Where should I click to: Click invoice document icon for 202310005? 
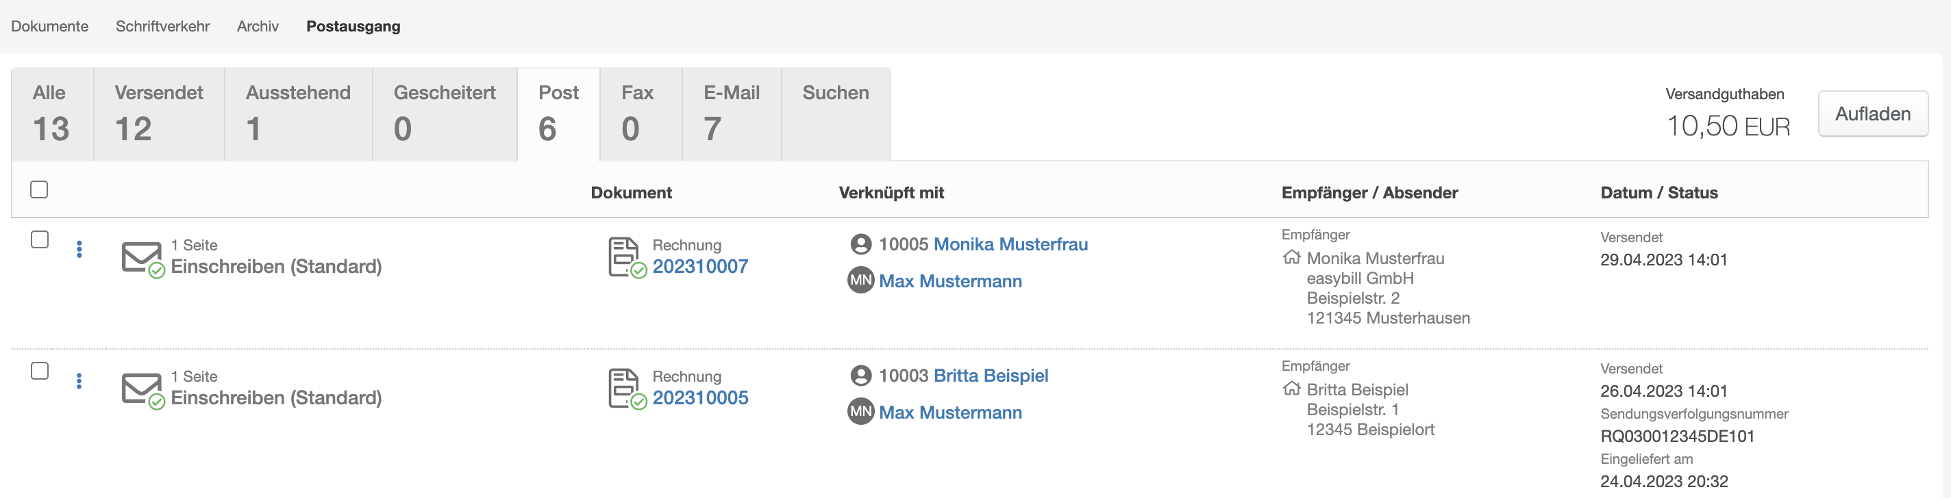[x=625, y=389]
